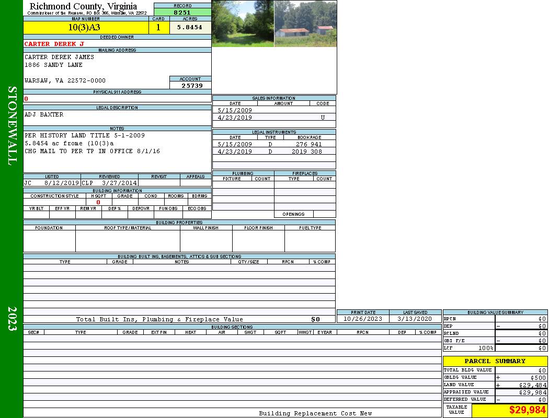Click the yellow map number 10(3)A3 field
549x418 pixels.
tap(85, 28)
